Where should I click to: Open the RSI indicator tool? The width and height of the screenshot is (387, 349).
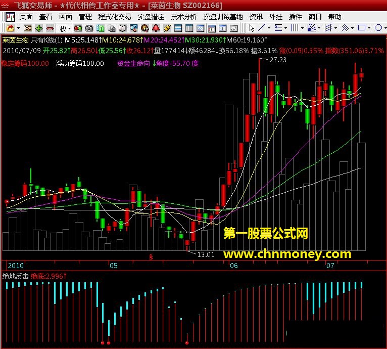[28, 28]
